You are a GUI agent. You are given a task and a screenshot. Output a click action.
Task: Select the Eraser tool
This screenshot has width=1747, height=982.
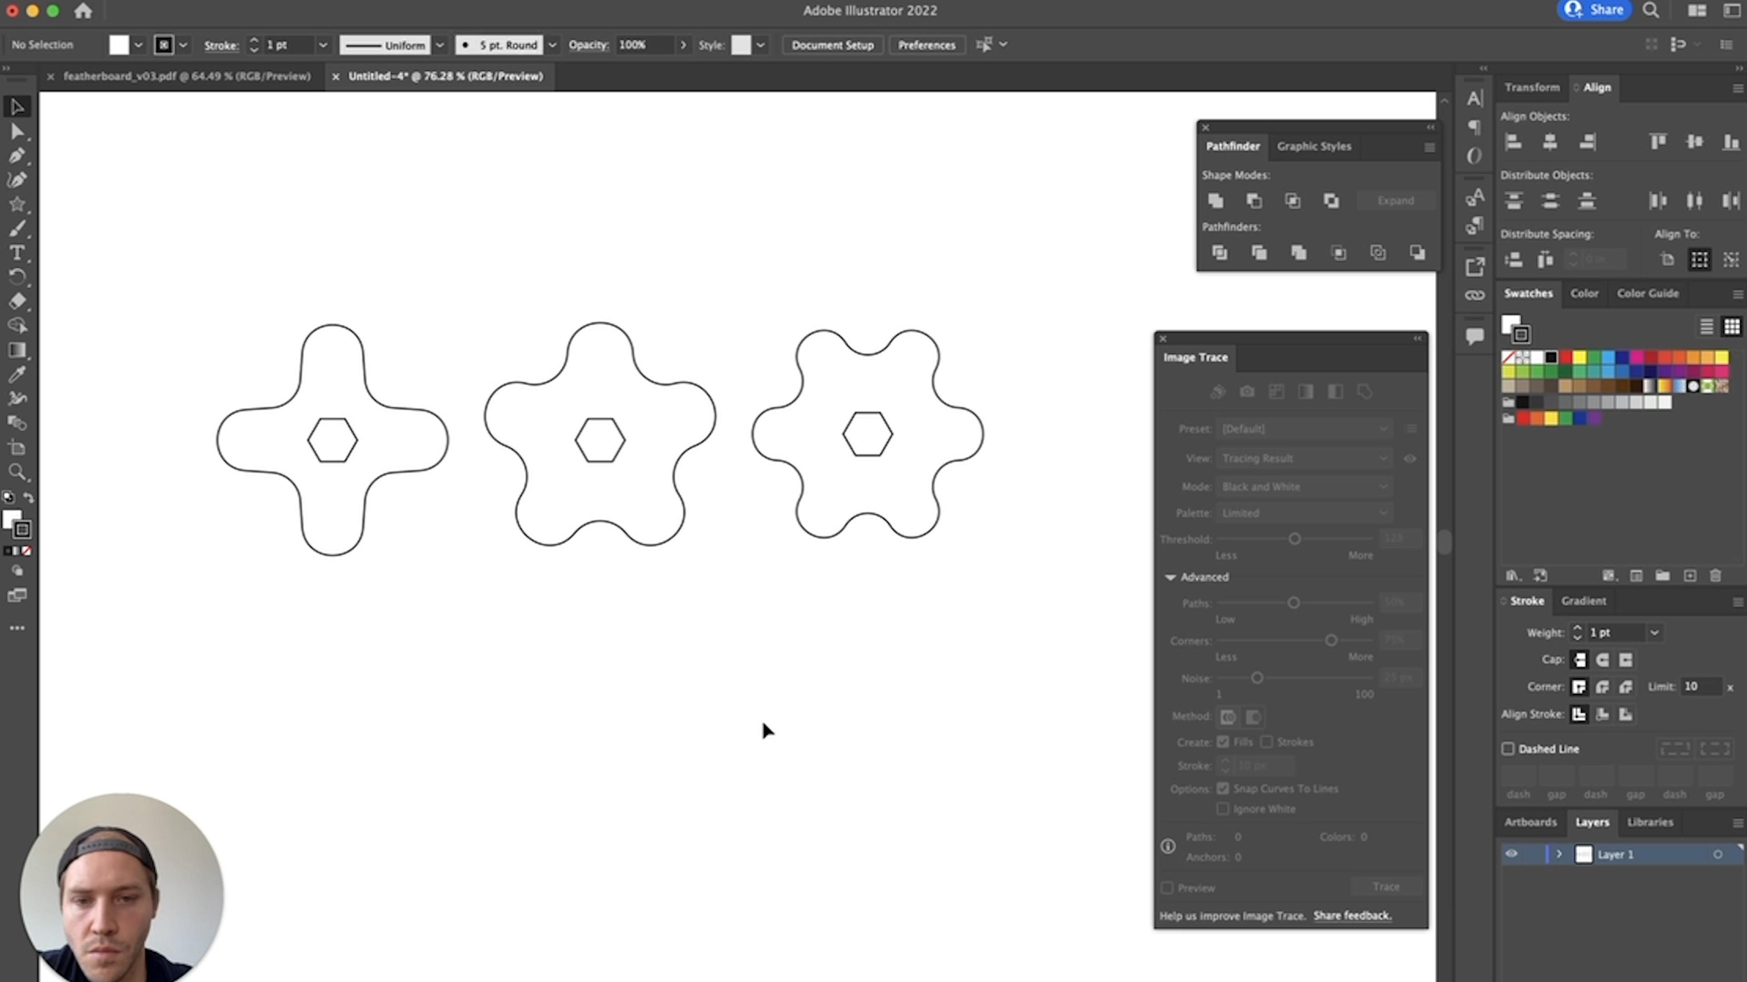tap(17, 301)
